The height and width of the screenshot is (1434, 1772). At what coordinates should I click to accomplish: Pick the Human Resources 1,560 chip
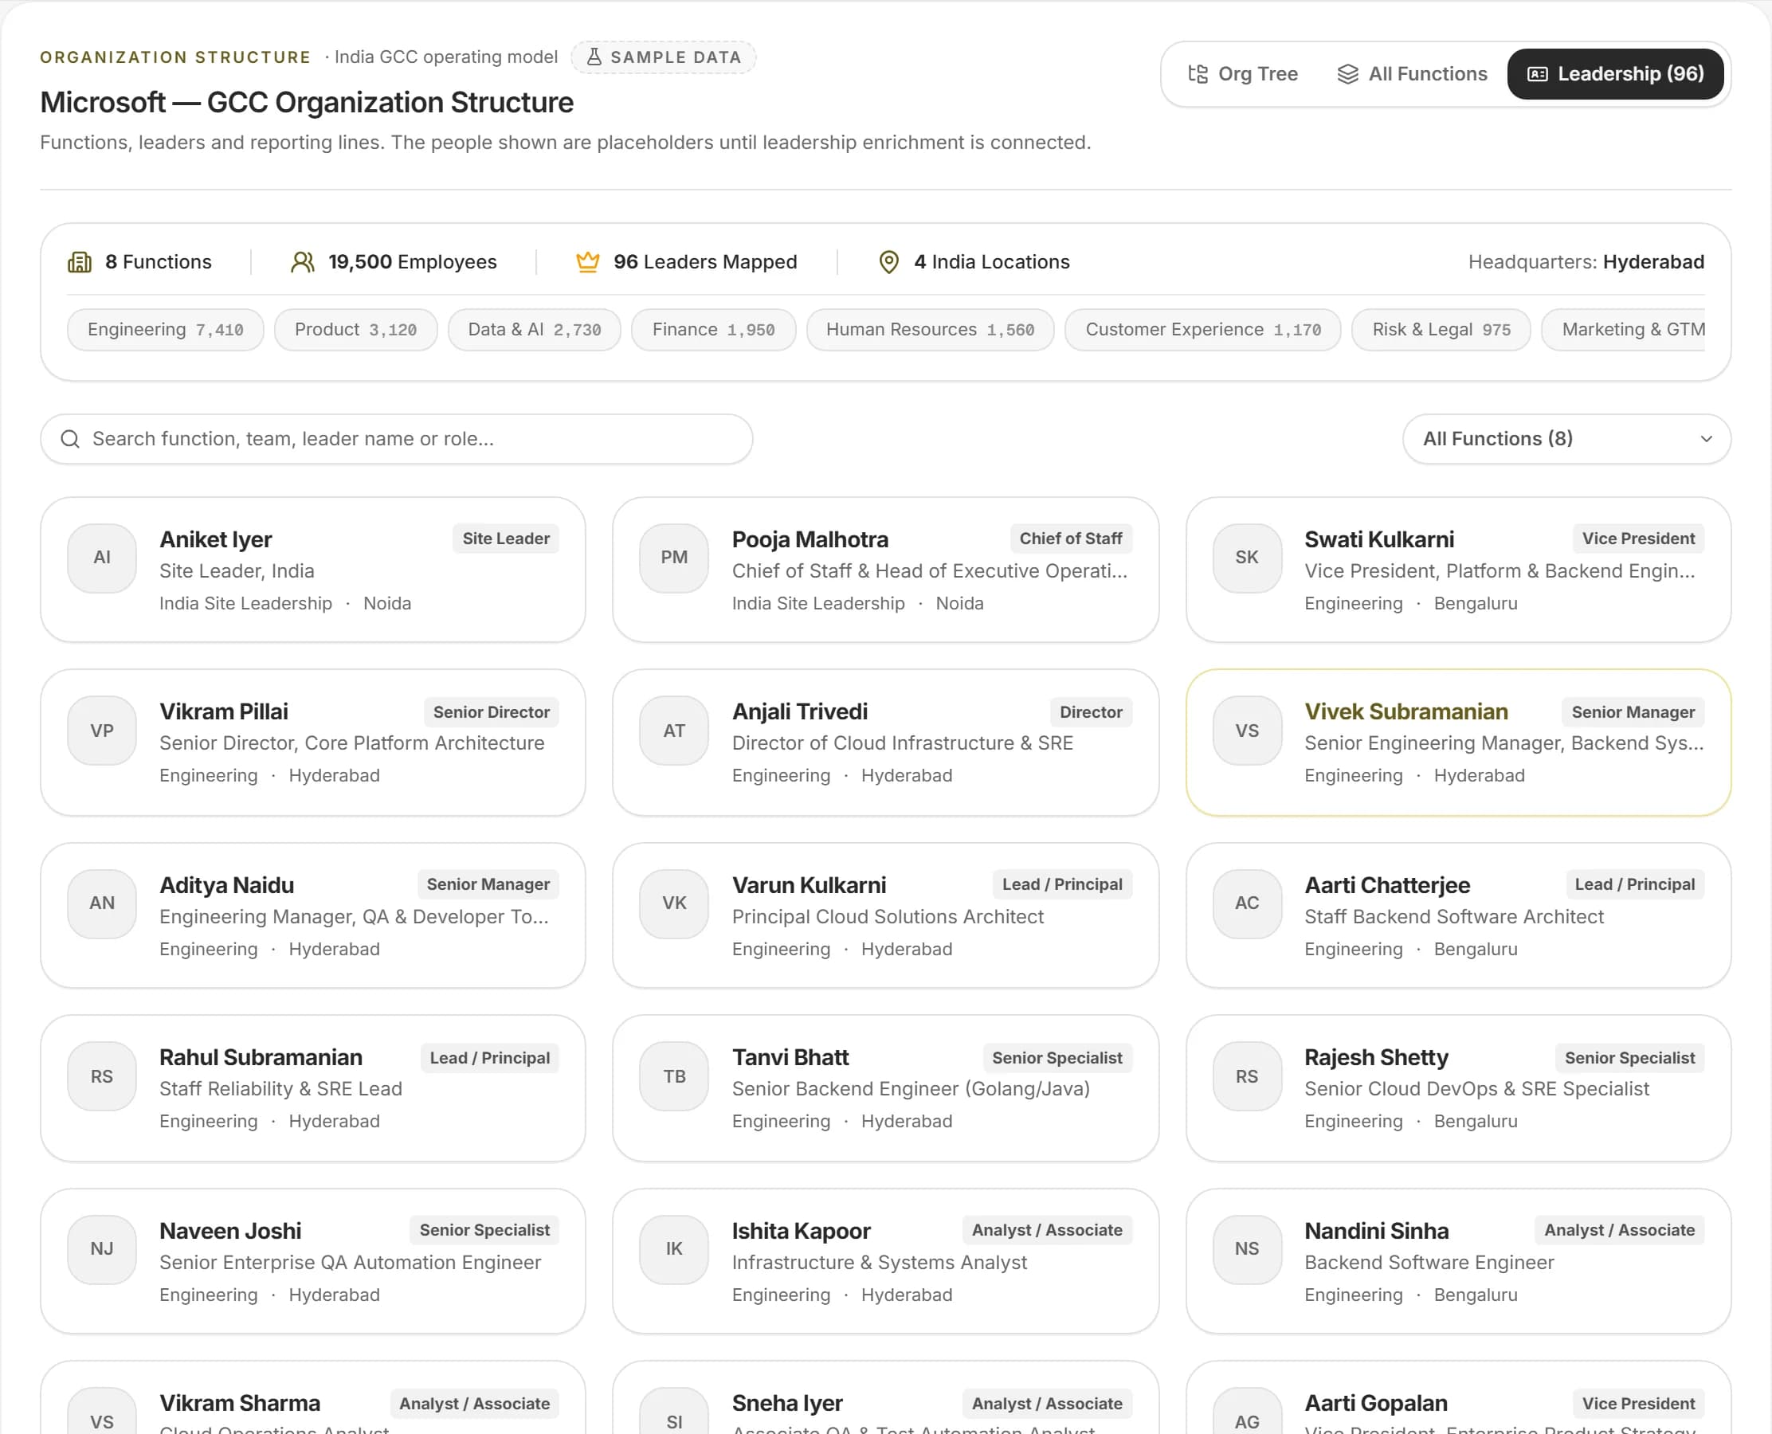930,330
